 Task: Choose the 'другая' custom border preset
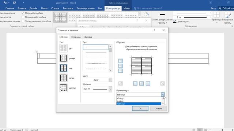click(x=63, y=88)
